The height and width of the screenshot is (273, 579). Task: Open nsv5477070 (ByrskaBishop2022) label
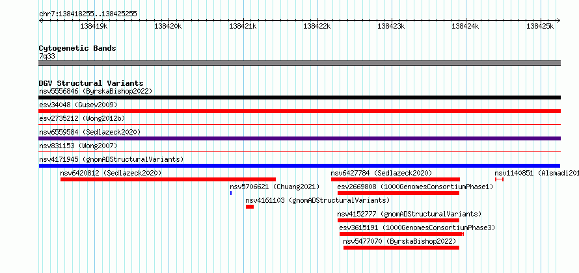pyautogui.click(x=400, y=241)
